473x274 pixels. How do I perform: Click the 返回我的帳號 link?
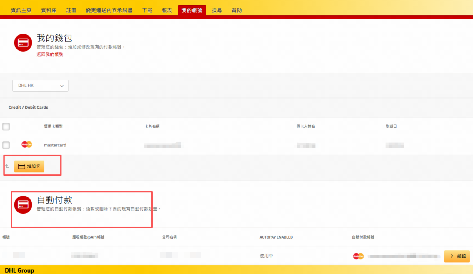(50, 54)
